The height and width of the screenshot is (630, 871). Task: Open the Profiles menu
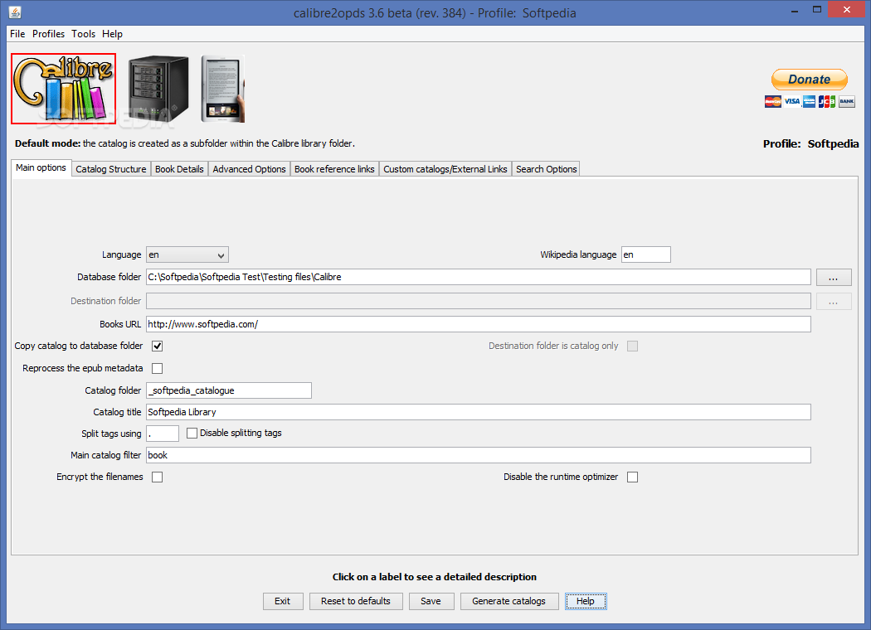tap(48, 34)
